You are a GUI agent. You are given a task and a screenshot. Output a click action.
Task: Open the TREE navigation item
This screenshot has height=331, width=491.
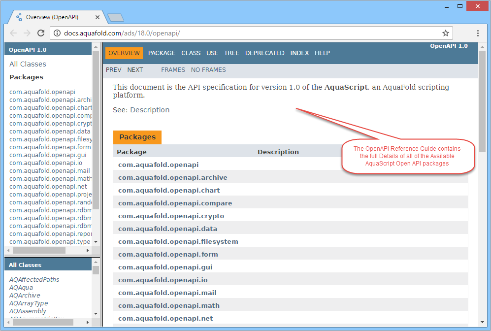(x=231, y=53)
